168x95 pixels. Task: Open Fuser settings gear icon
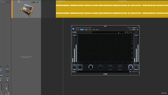click(x=136, y=32)
